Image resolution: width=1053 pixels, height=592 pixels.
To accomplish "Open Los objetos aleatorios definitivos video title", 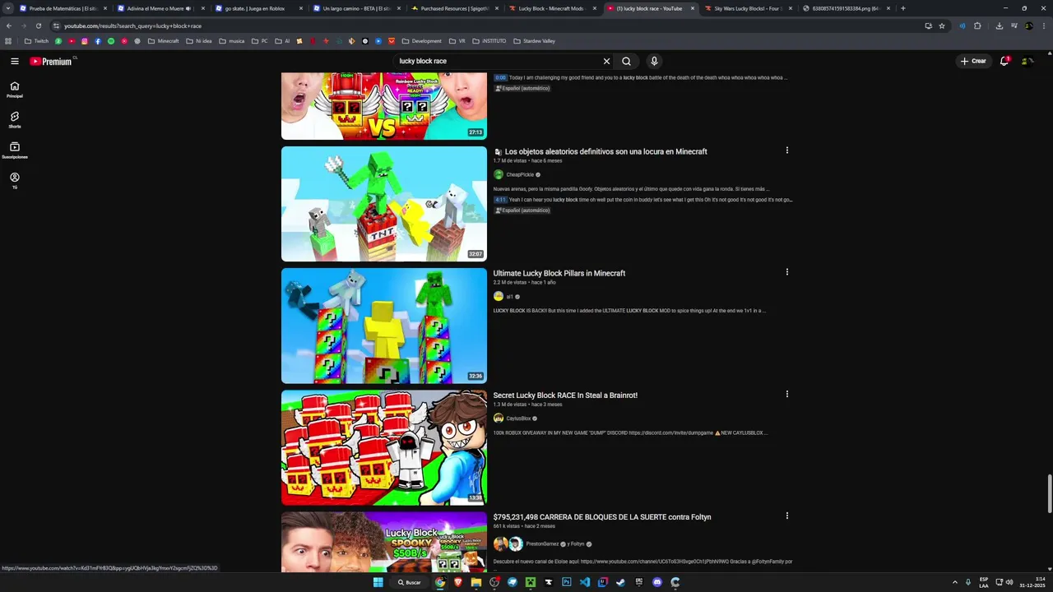I will click(605, 151).
